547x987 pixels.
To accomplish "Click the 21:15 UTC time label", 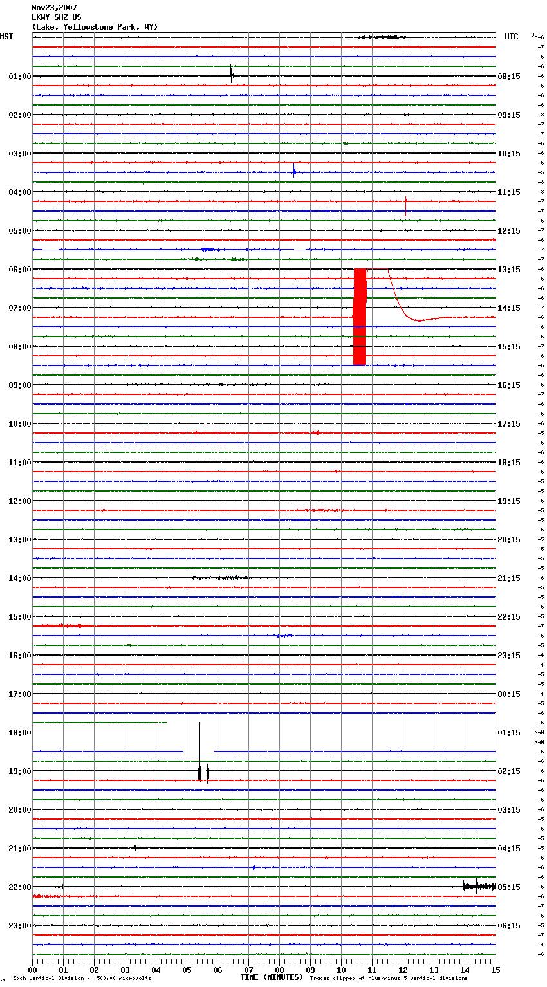I will [x=509, y=578].
